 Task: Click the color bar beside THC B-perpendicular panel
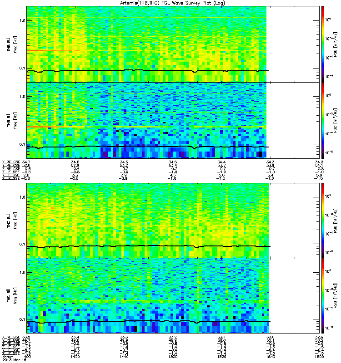pos(323,221)
